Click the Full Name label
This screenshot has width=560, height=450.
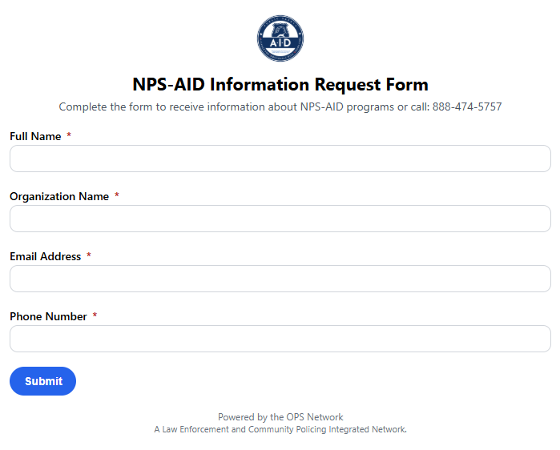pyautogui.click(x=35, y=137)
